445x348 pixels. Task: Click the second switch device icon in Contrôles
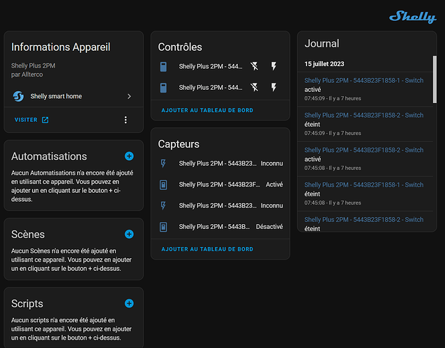pyautogui.click(x=163, y=88)
